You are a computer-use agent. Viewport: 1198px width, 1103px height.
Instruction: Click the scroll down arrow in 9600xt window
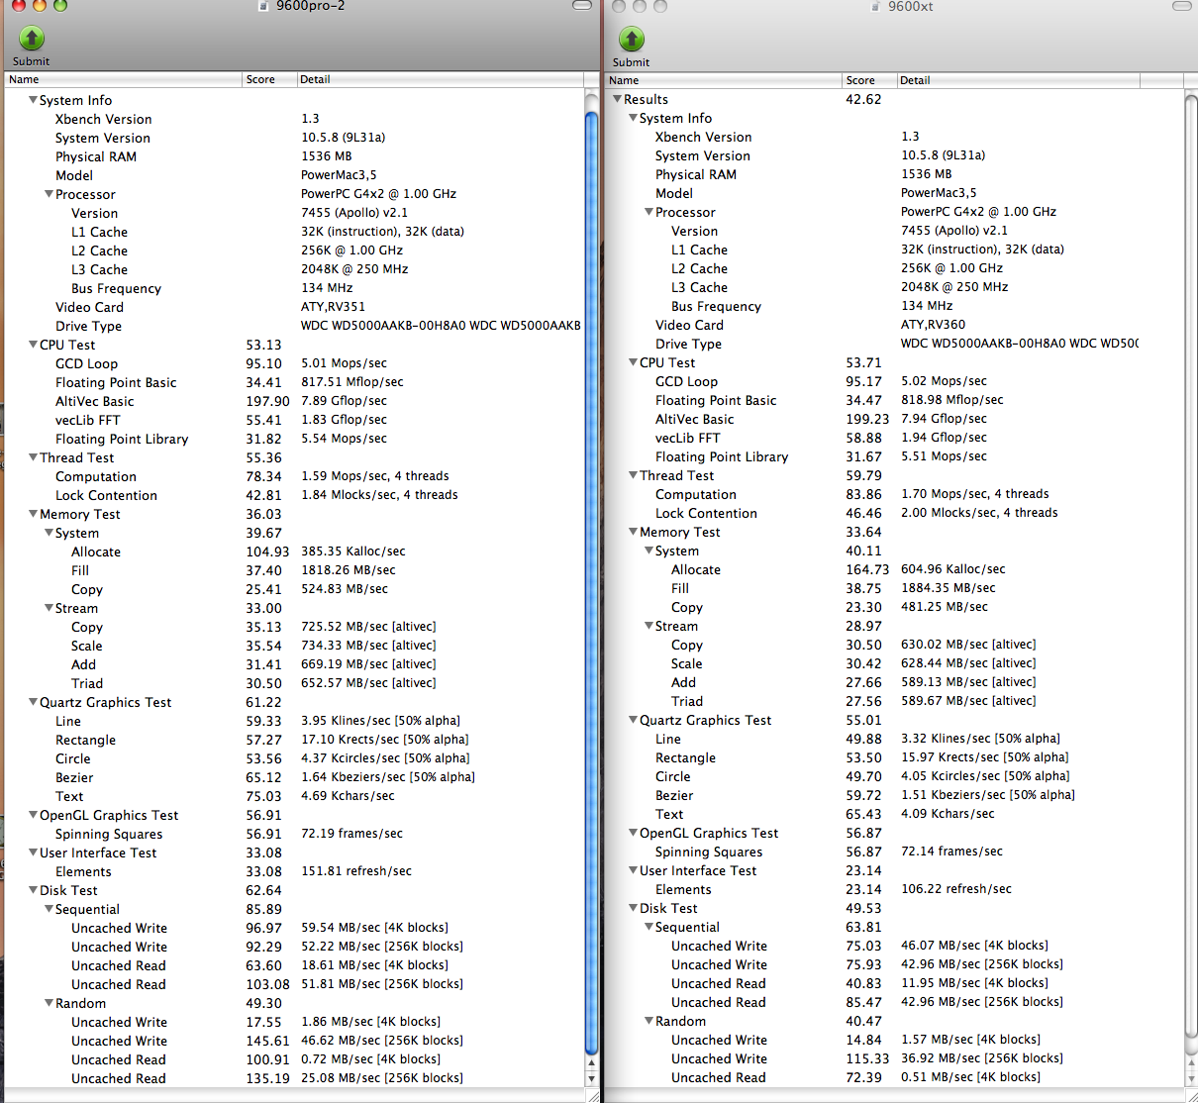coord(1191,1079)
